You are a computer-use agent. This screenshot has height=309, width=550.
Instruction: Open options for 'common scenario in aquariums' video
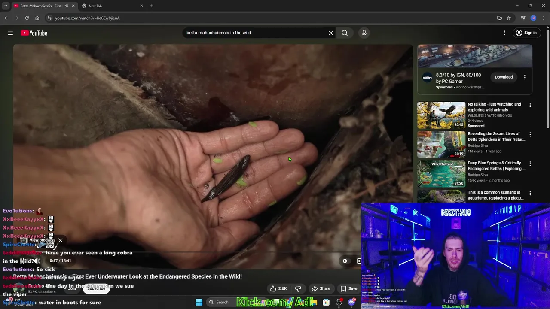(530, 193)
